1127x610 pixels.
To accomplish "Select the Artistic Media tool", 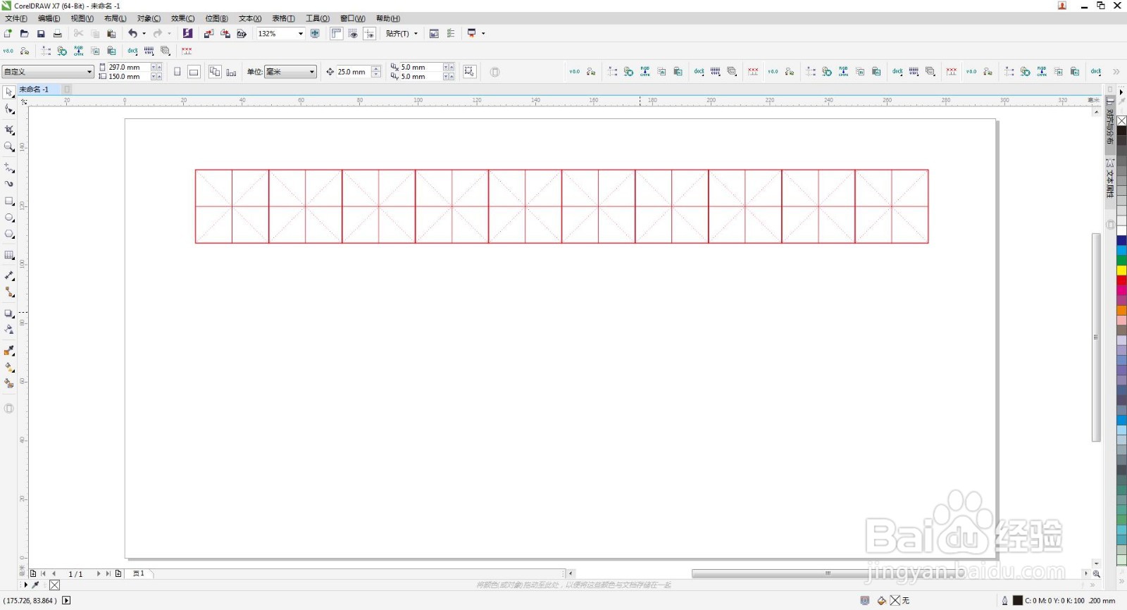I will point(8,184).
